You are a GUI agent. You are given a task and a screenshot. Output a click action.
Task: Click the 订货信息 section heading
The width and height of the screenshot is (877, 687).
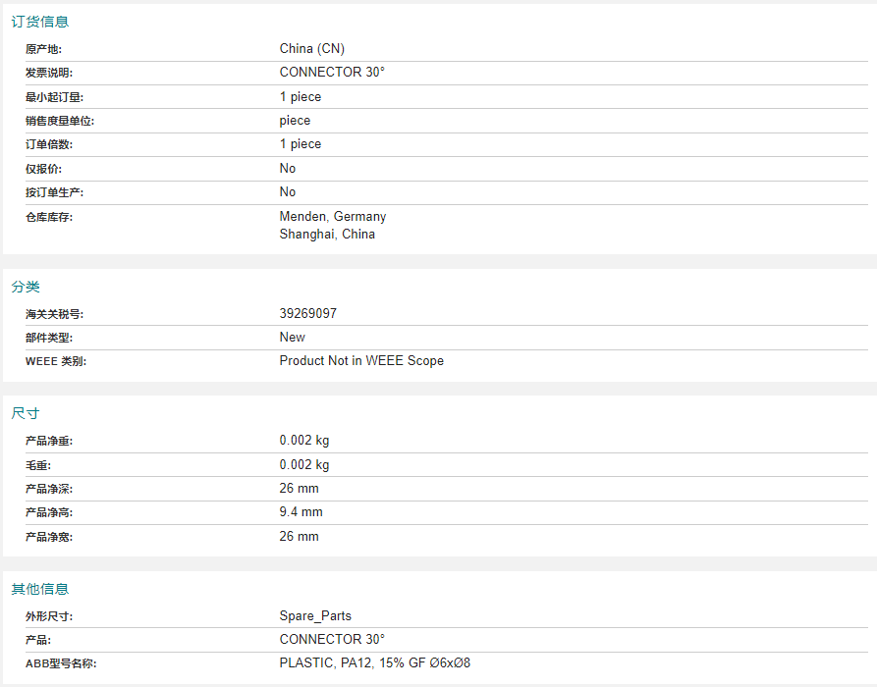point(39,22)
